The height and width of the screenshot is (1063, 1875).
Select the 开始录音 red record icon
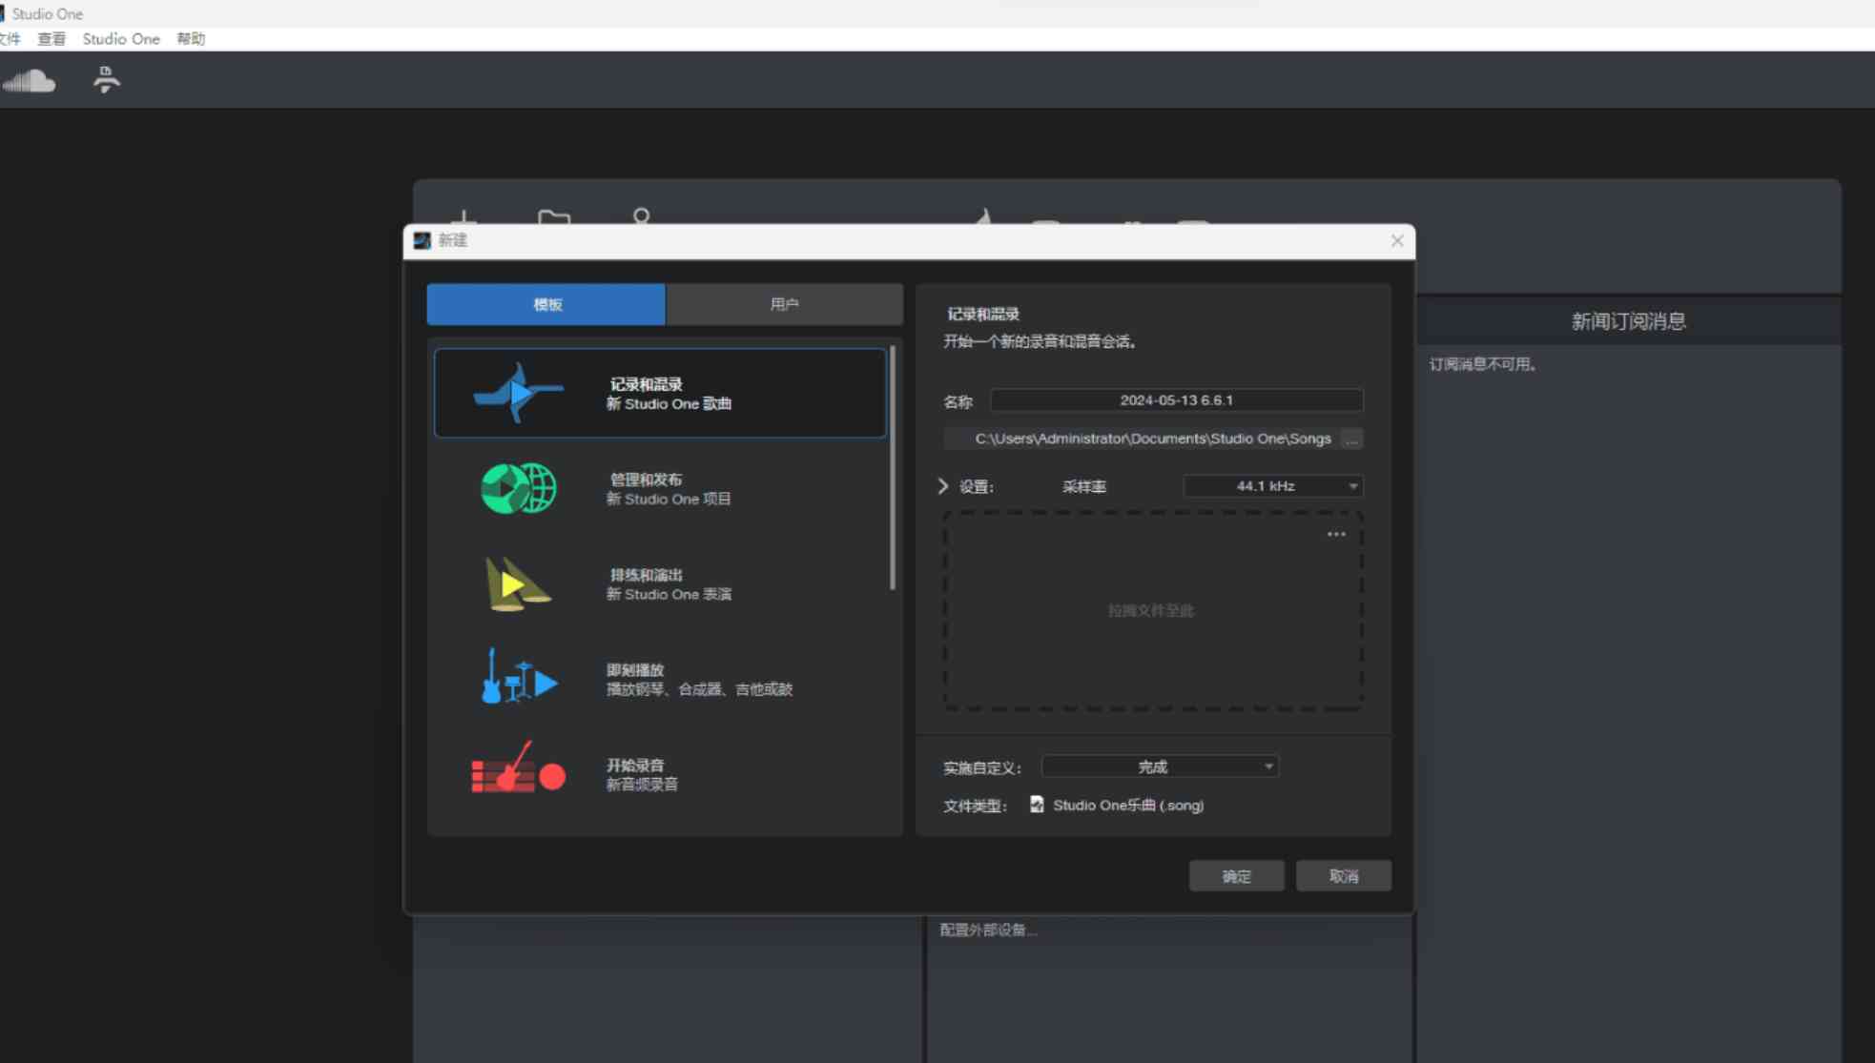(518, 769)
